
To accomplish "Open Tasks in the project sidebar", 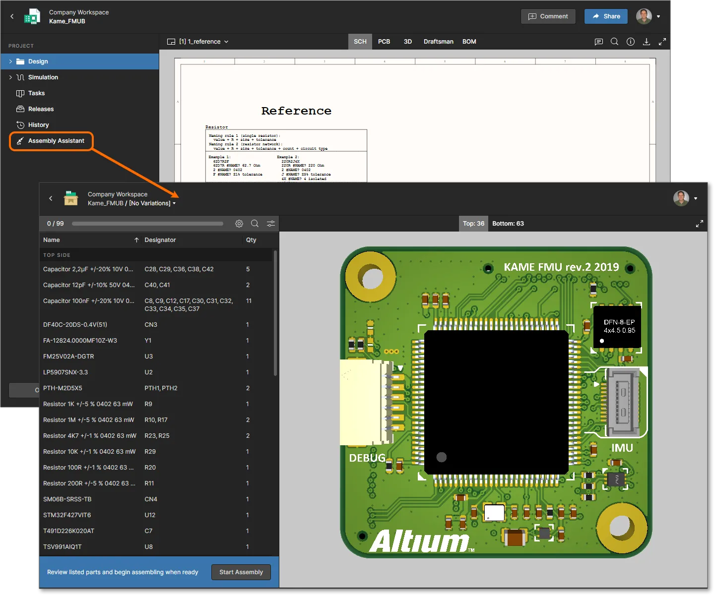I will (x=36, y=93).
